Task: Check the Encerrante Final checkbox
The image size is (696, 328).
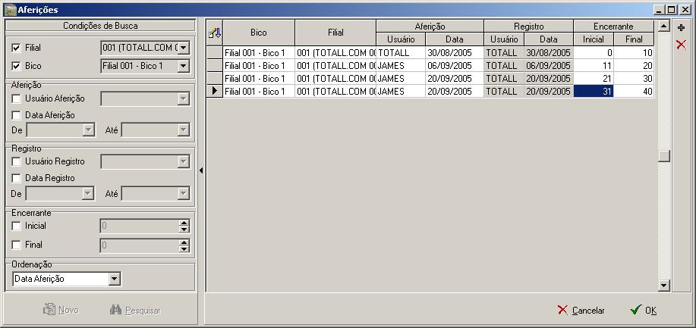Action: 17,245
